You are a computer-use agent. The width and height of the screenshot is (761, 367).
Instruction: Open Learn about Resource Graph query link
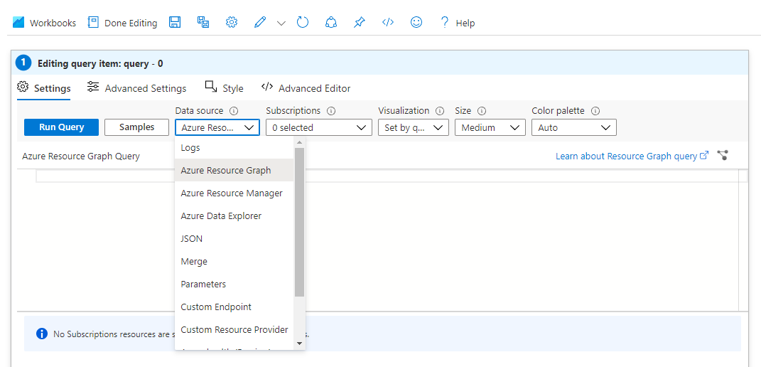coord(632,156)
